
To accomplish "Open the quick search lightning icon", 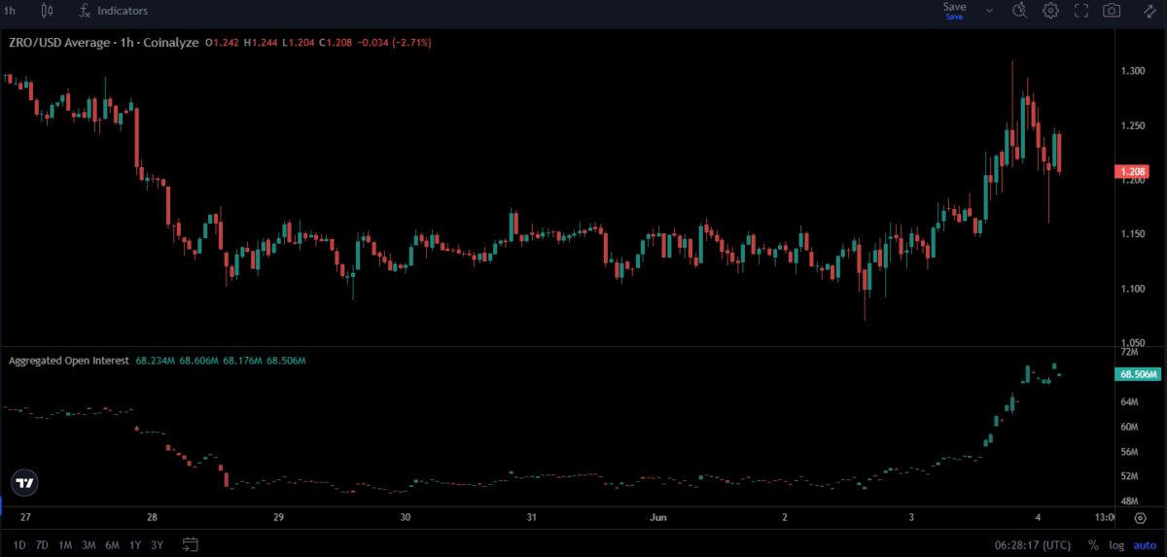I will [1020, 11].
